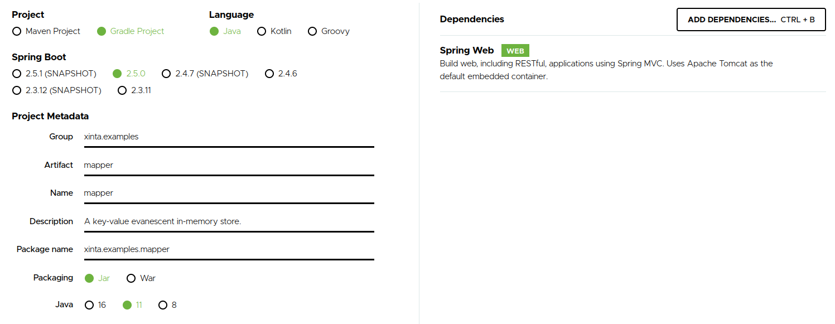Select the Maven Project radio button
The height and width of the screenshot is (324, 835).
click(17, 31)
